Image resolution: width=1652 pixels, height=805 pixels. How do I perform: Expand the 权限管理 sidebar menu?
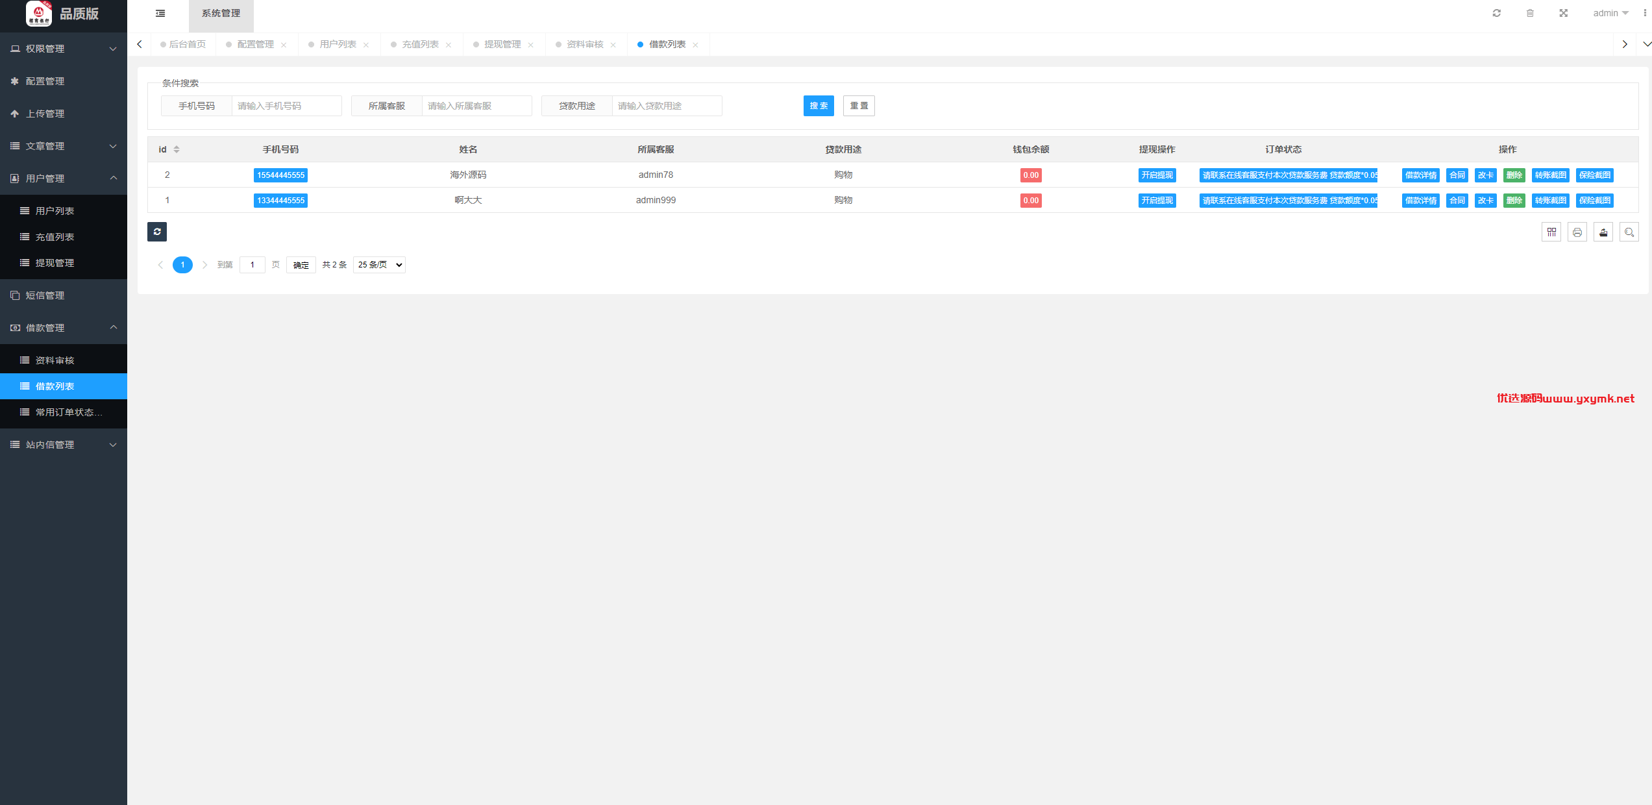tap(64, 49)
